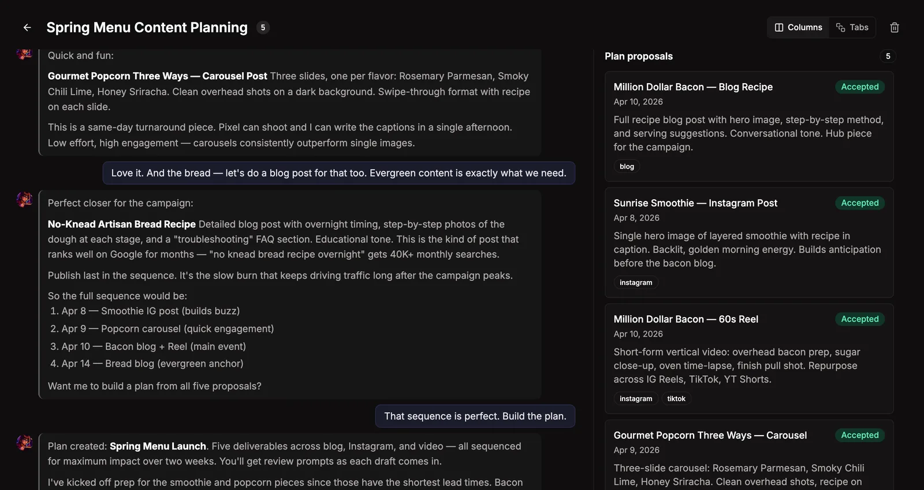Open the Sunrise Smoothie — Instagram Post proposal
The height and width of the screenshot is (490, 924).
point(749,242)
